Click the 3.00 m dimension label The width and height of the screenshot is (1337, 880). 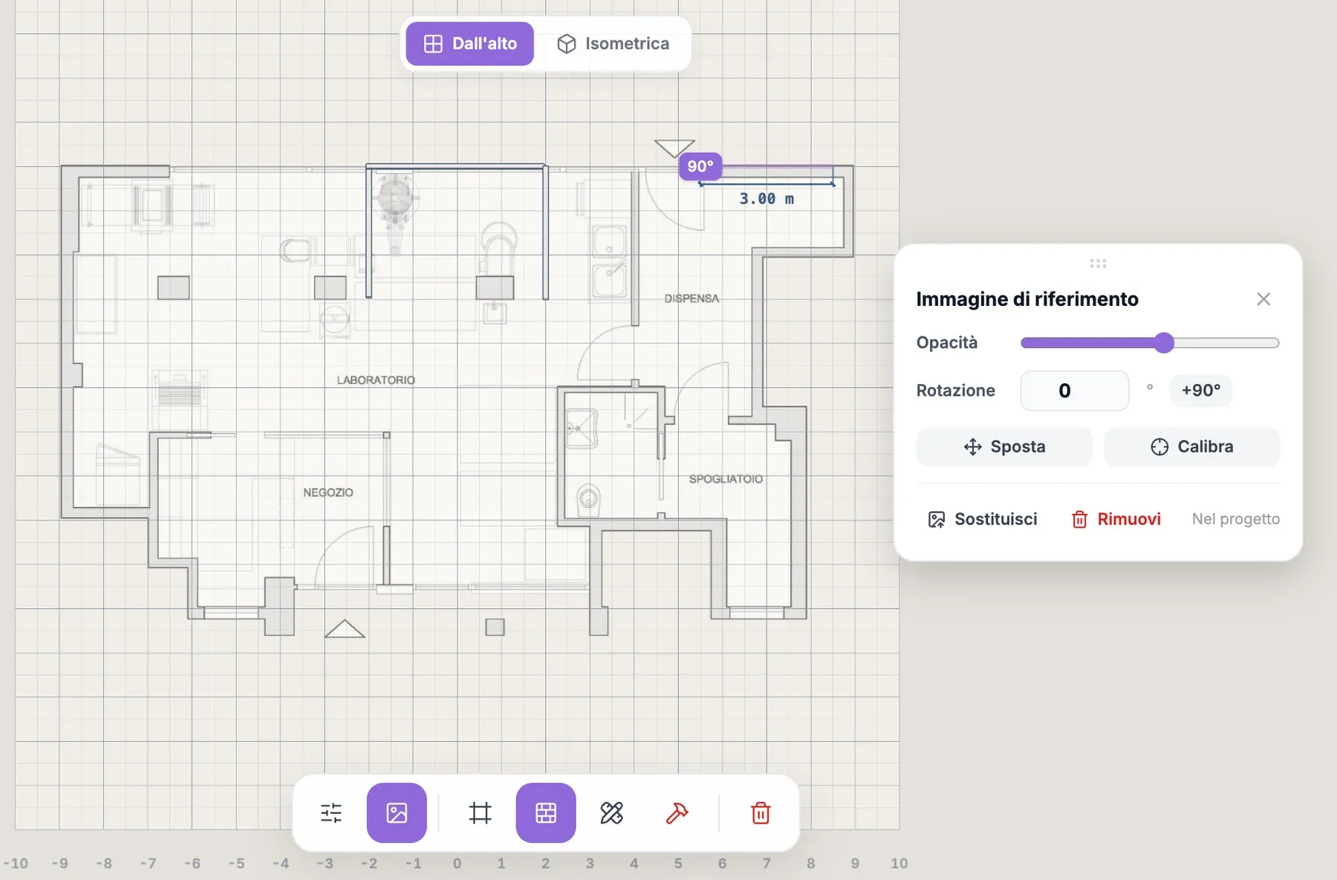click(767, 199)
